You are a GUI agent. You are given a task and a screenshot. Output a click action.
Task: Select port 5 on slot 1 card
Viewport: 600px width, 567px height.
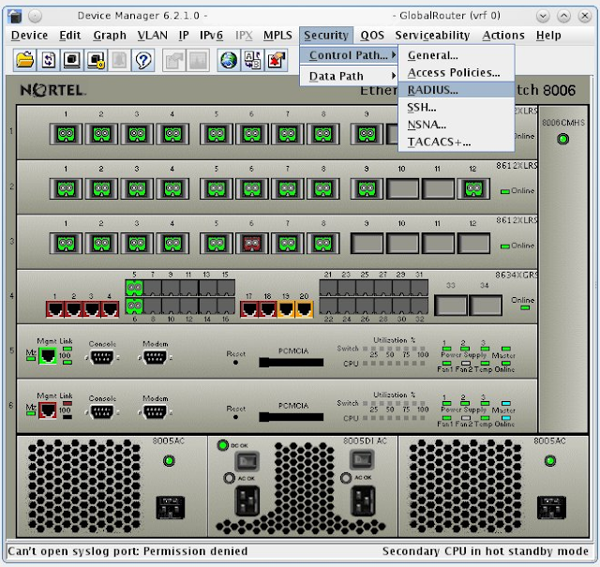[217, 134]
